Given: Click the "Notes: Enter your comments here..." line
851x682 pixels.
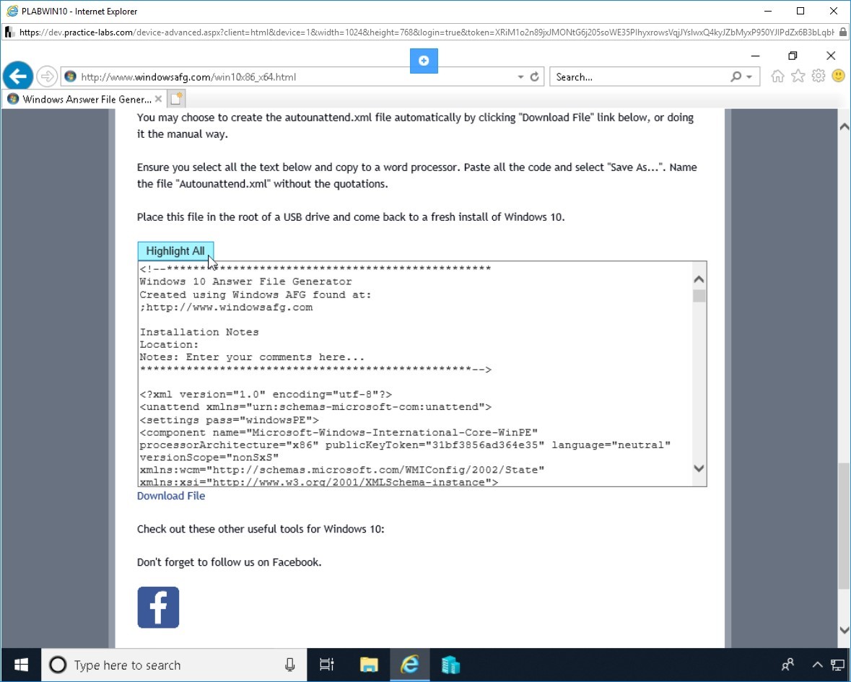Looking at the screenshot, I should coord(252,357).
